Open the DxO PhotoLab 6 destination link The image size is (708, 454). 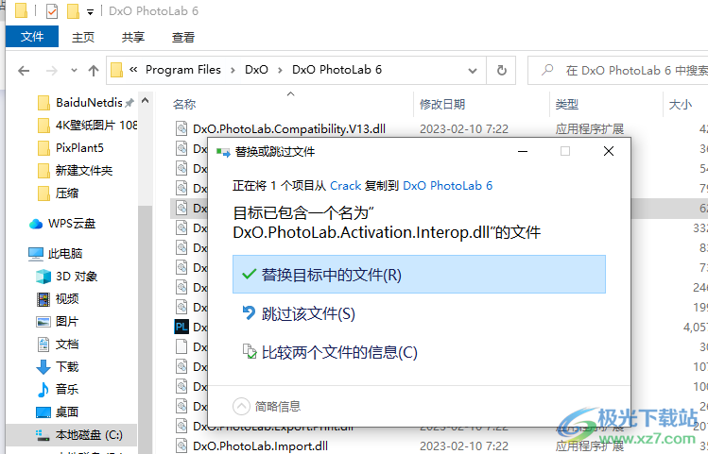[x=447, y=186]
